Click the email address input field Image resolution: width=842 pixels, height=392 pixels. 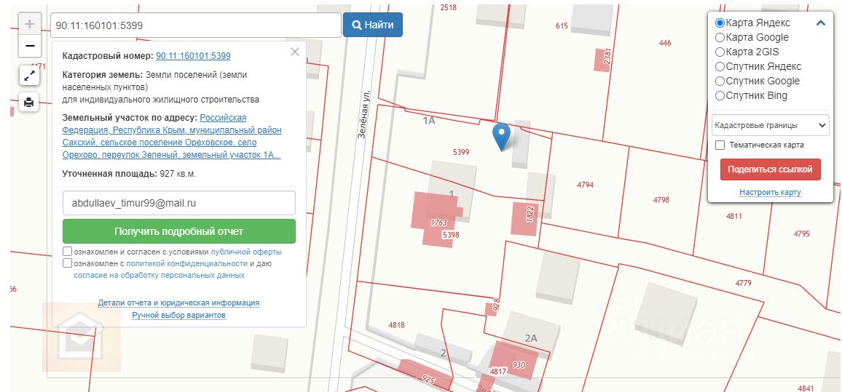coord(179,203)
